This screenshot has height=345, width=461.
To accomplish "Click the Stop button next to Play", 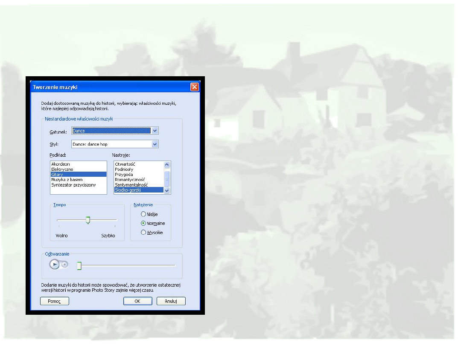I will point(64,264).
